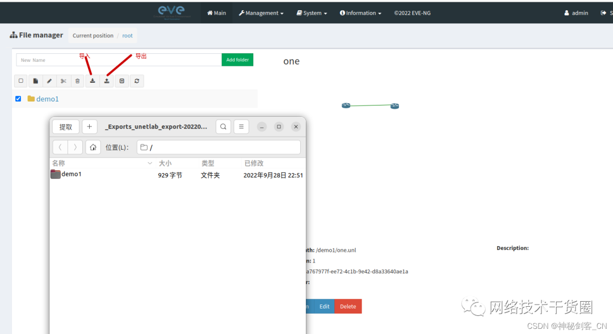The image size is (613, 334).
Task: Click the '929 字节' size cell
Action: (170, 175)
